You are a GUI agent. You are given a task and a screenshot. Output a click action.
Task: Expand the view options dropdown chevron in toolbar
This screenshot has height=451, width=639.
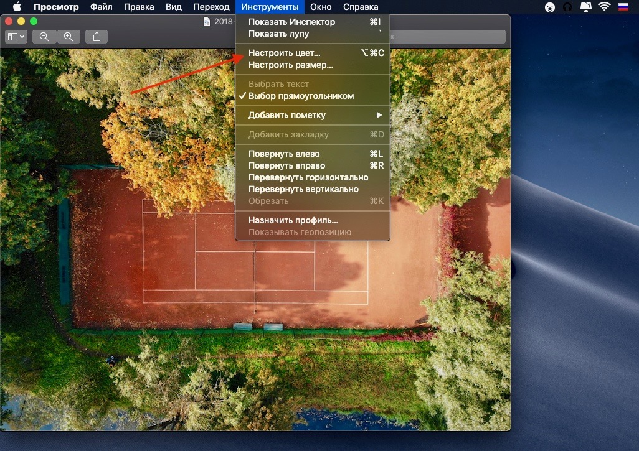pos(22,36)
